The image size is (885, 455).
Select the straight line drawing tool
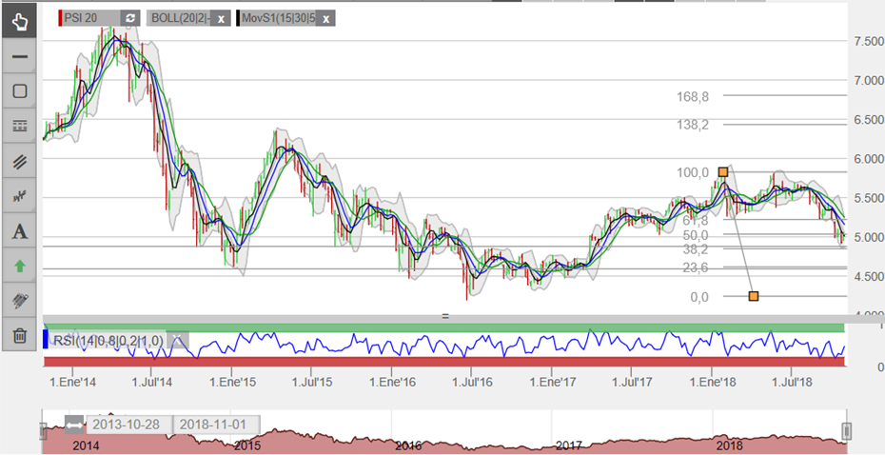(20, 56)
